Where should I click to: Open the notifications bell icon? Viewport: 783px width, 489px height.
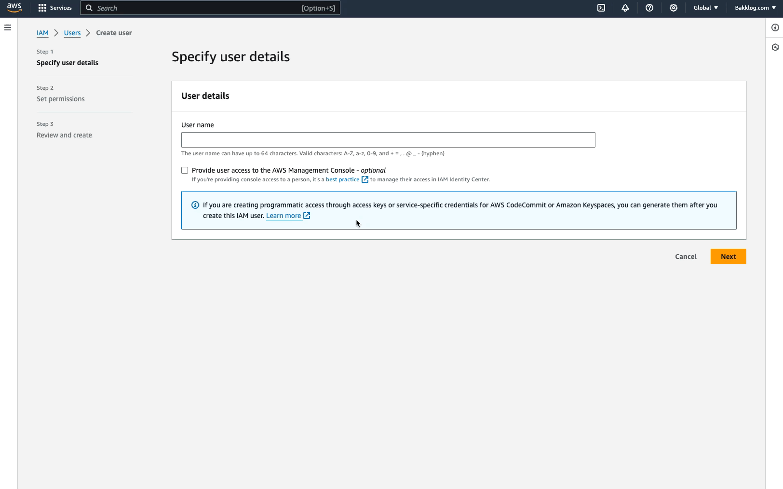[x=625, y=8]
